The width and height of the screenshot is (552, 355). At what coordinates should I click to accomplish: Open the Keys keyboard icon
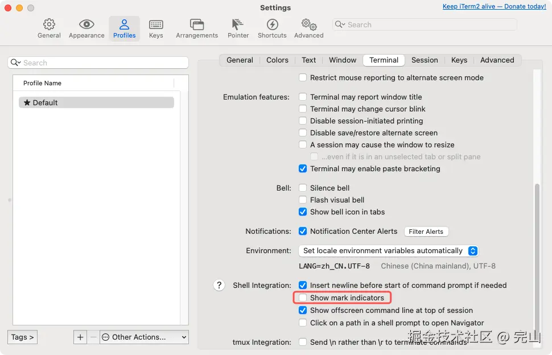(x=156, y=24)
